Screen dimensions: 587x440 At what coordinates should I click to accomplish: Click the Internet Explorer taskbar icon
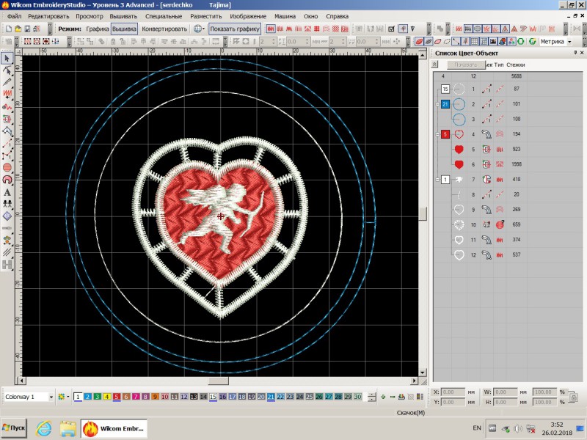[x=43, y=429]
